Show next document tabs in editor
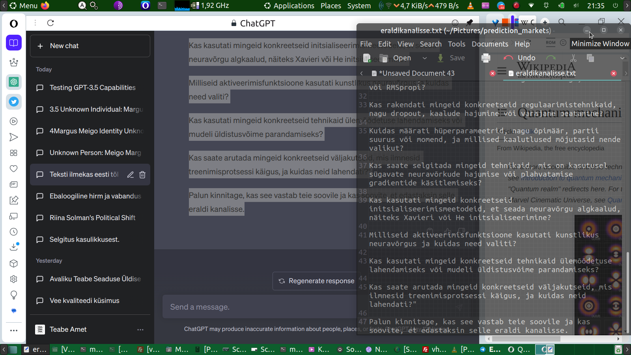The width and height of the screenshot is (631, 355). (626, 73)
